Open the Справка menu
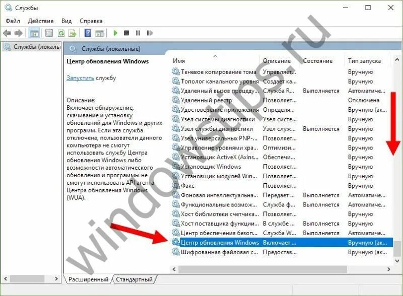Viewport: 403px width, 296px height. (x=91, y=21)
